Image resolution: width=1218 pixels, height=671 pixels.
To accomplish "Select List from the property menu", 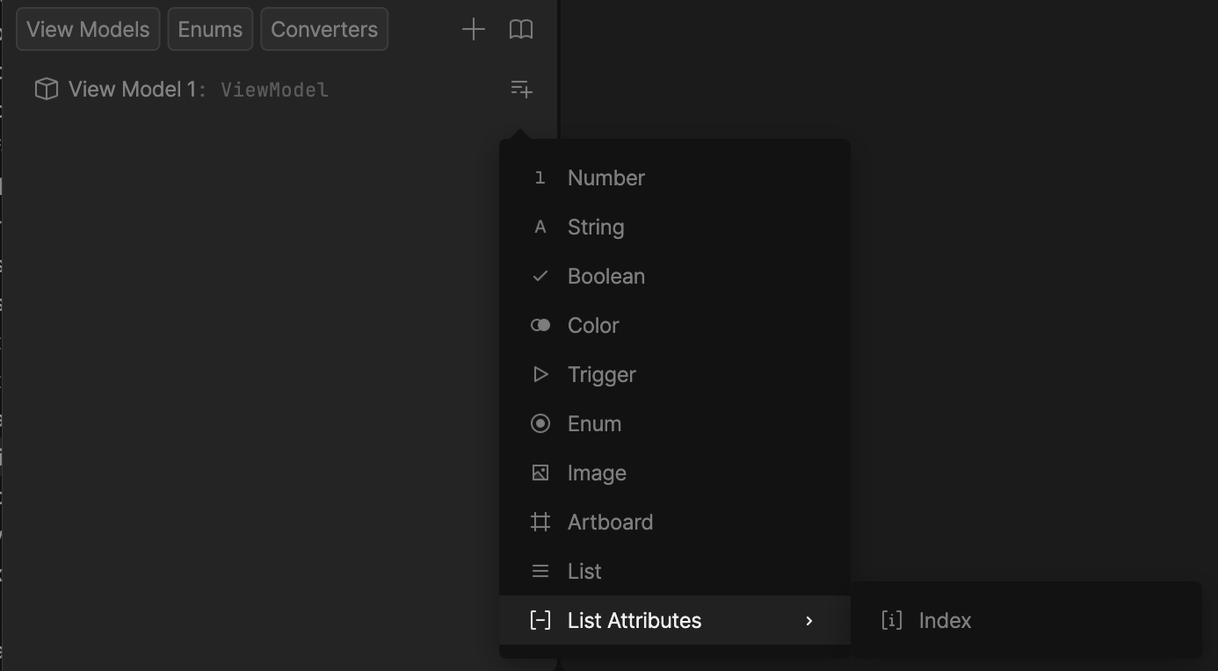I will coord(584,572).
